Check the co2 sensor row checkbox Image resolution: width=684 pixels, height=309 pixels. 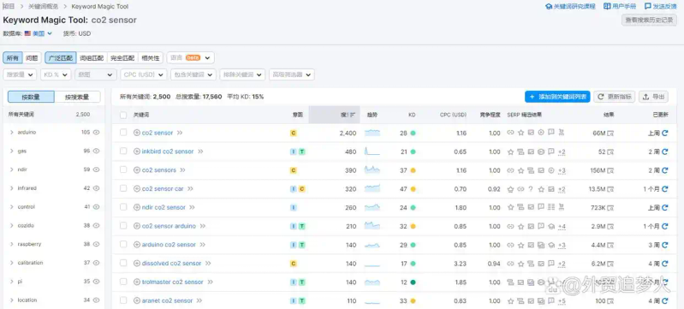[x=123, y=133]
